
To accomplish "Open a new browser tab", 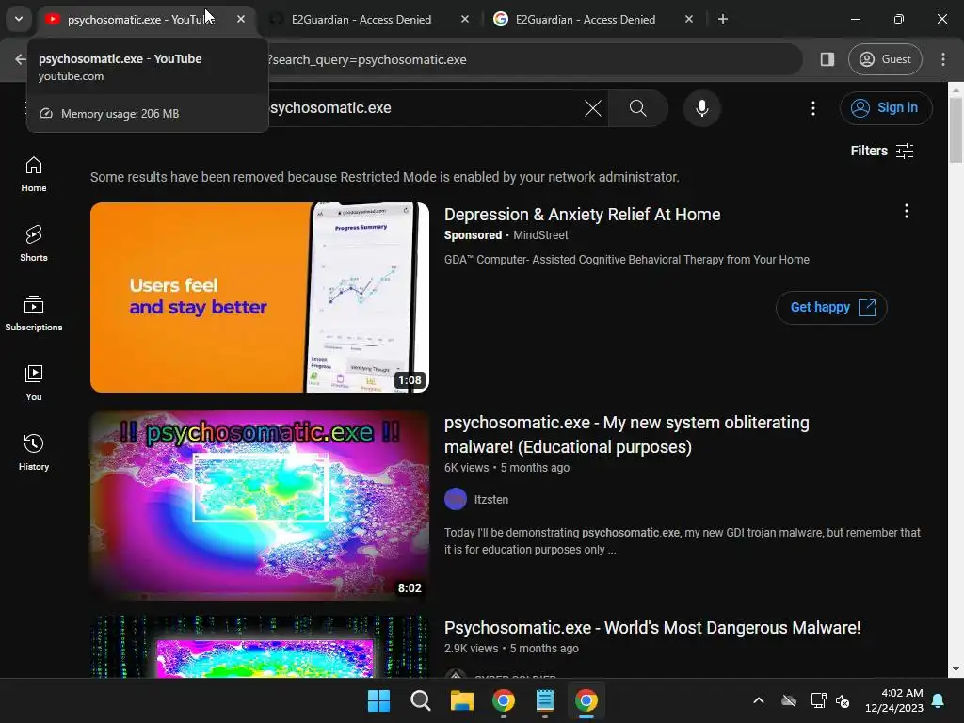I will (x=723, y=19).
